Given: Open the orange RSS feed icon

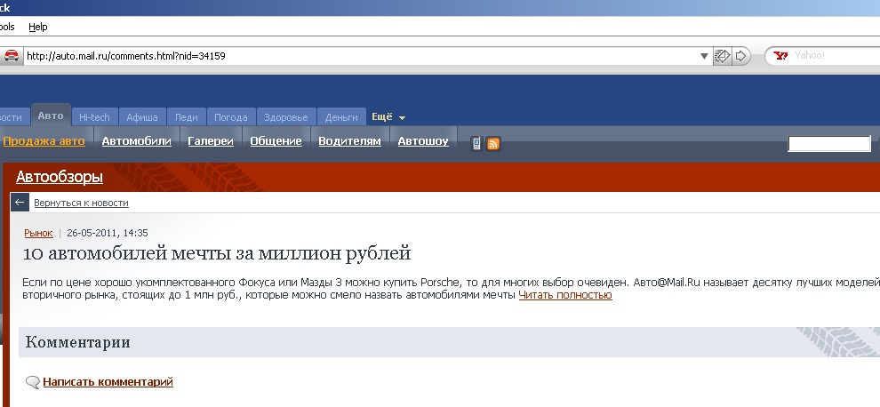Looking at the screenshot, I should [492, 143].
